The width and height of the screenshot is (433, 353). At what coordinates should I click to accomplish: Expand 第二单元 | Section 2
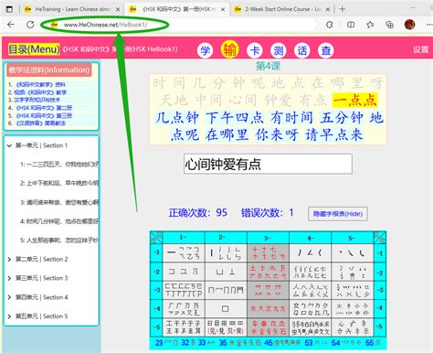point(42,259)
